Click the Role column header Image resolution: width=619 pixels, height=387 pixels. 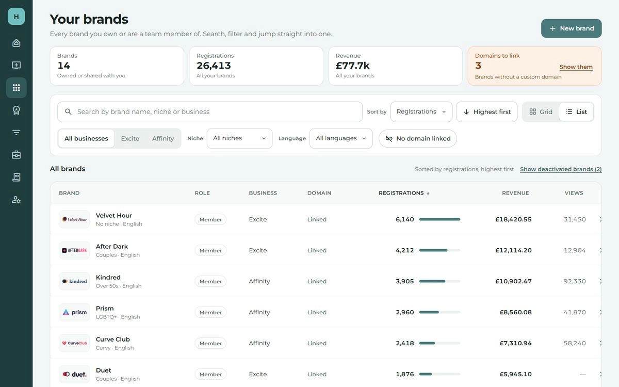click(202, 193)
